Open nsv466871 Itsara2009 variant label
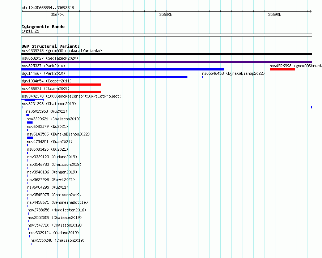Viewport: 322px width, 258px height. (46, 89)
